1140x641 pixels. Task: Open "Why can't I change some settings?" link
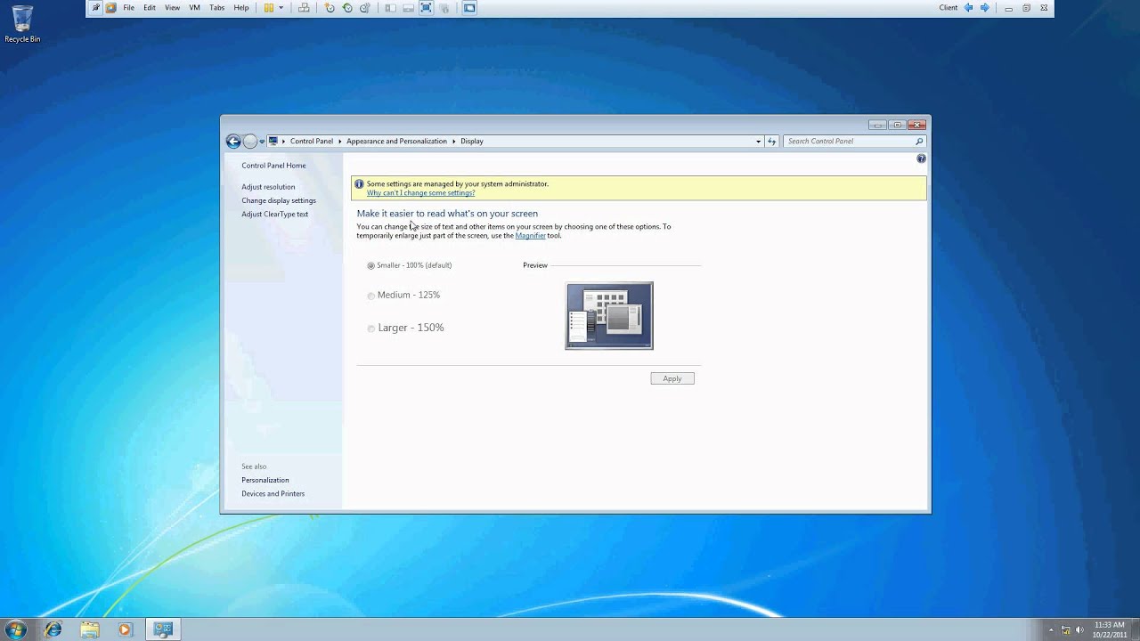420,192
